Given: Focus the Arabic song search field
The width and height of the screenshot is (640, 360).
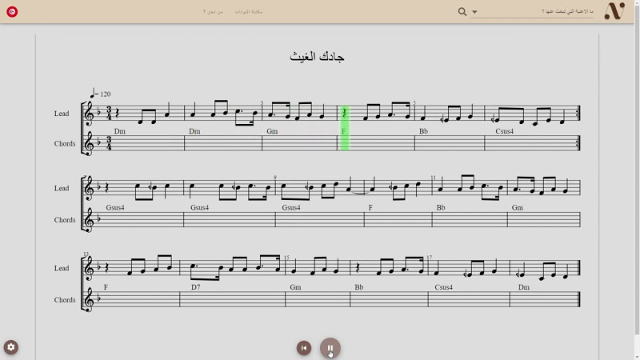Looking at the screenshot, I should tap(536, 12).
